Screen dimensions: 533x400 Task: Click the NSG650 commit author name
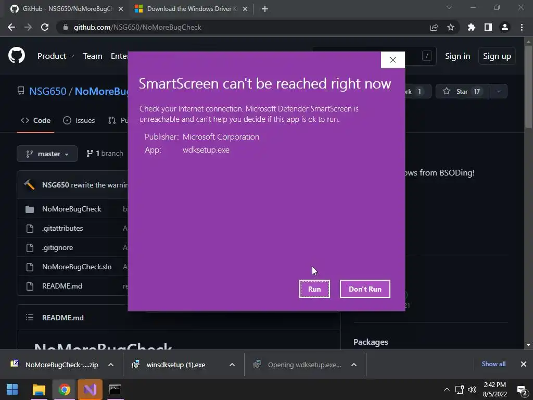(55, 185)
